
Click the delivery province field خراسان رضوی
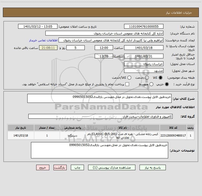[144, 64]
